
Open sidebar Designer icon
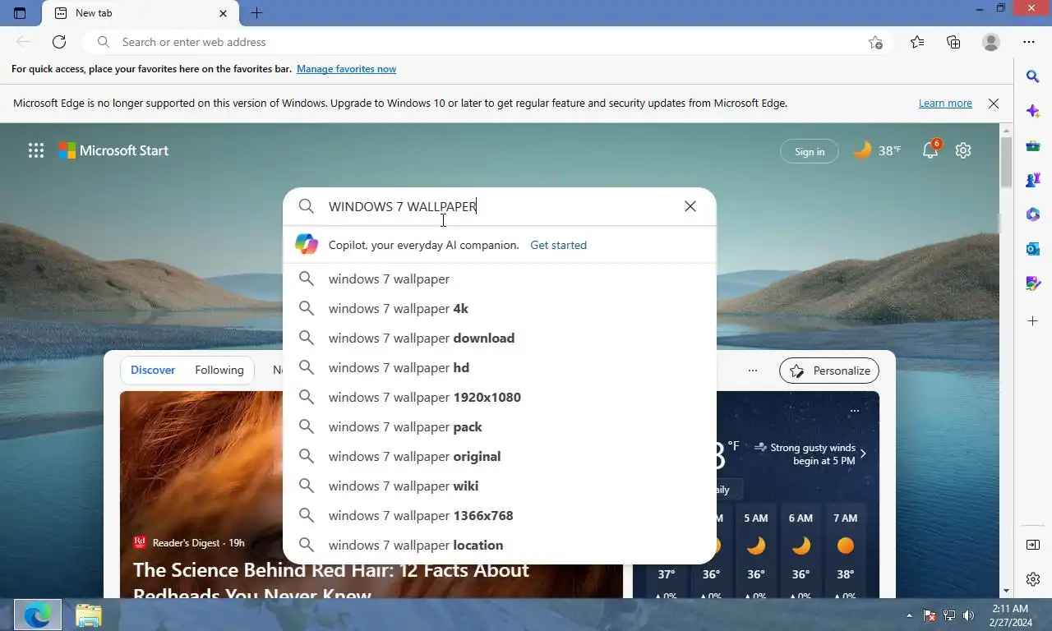coord(1033,283)
